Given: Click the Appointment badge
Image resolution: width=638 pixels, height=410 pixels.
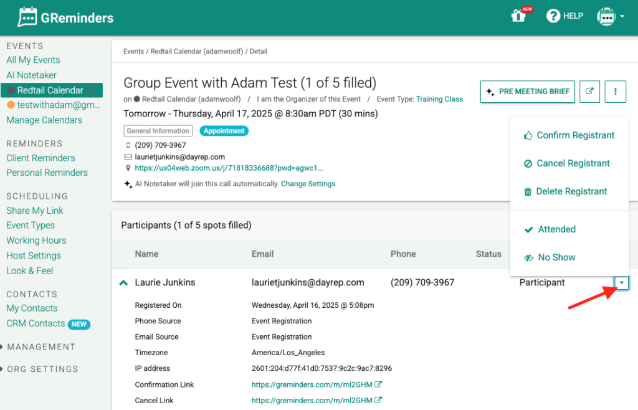Looking at the screenshot, I should tap(224, 131).
